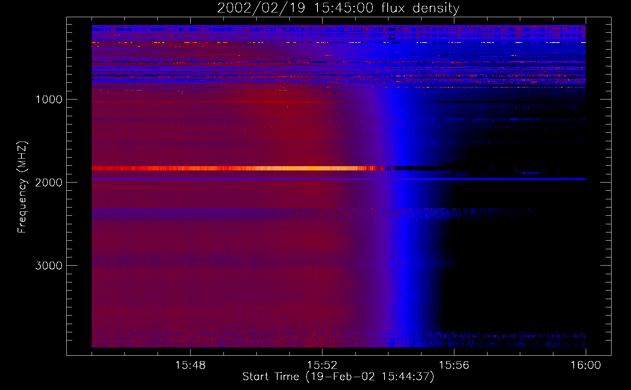Click the 15:48 time tick label
Image resolution: width=631 pixels, height=390 pixels.
pos(190,365)
